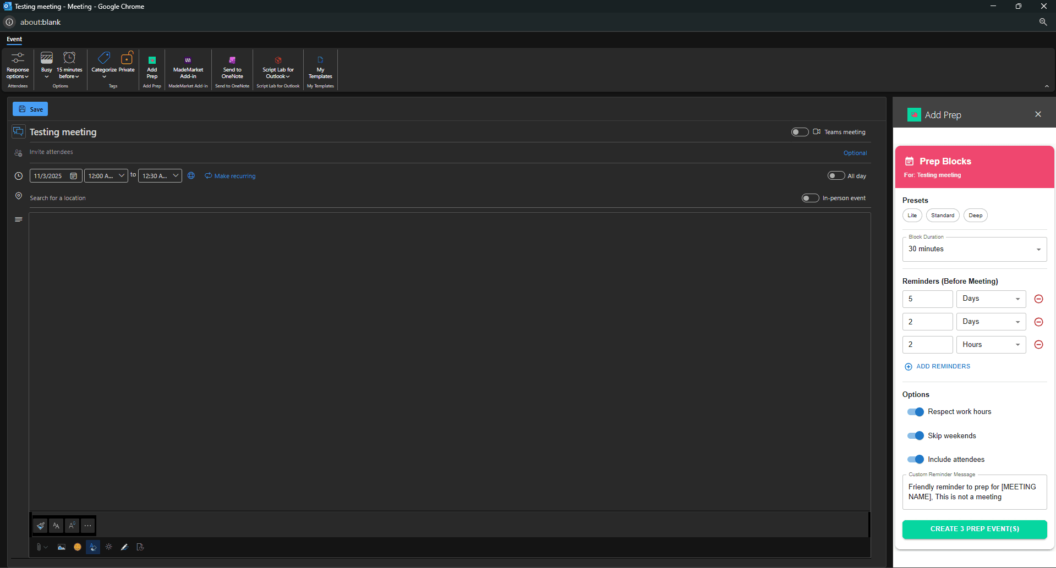The image size is (1056, 568).
Task: Remove the 5 Days reminder
Action: [x=1038, y=299]
